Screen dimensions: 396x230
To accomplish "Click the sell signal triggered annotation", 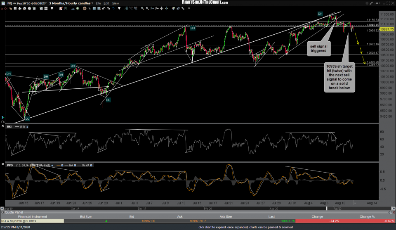I will pos(318,49).
